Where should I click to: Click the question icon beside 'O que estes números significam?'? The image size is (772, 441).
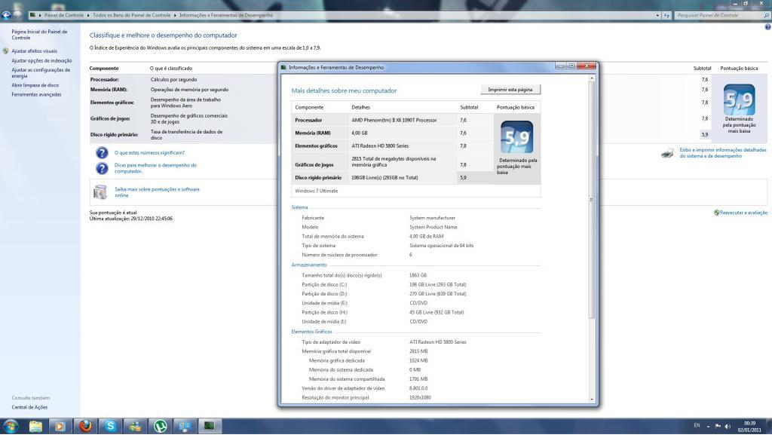(102, 152)
